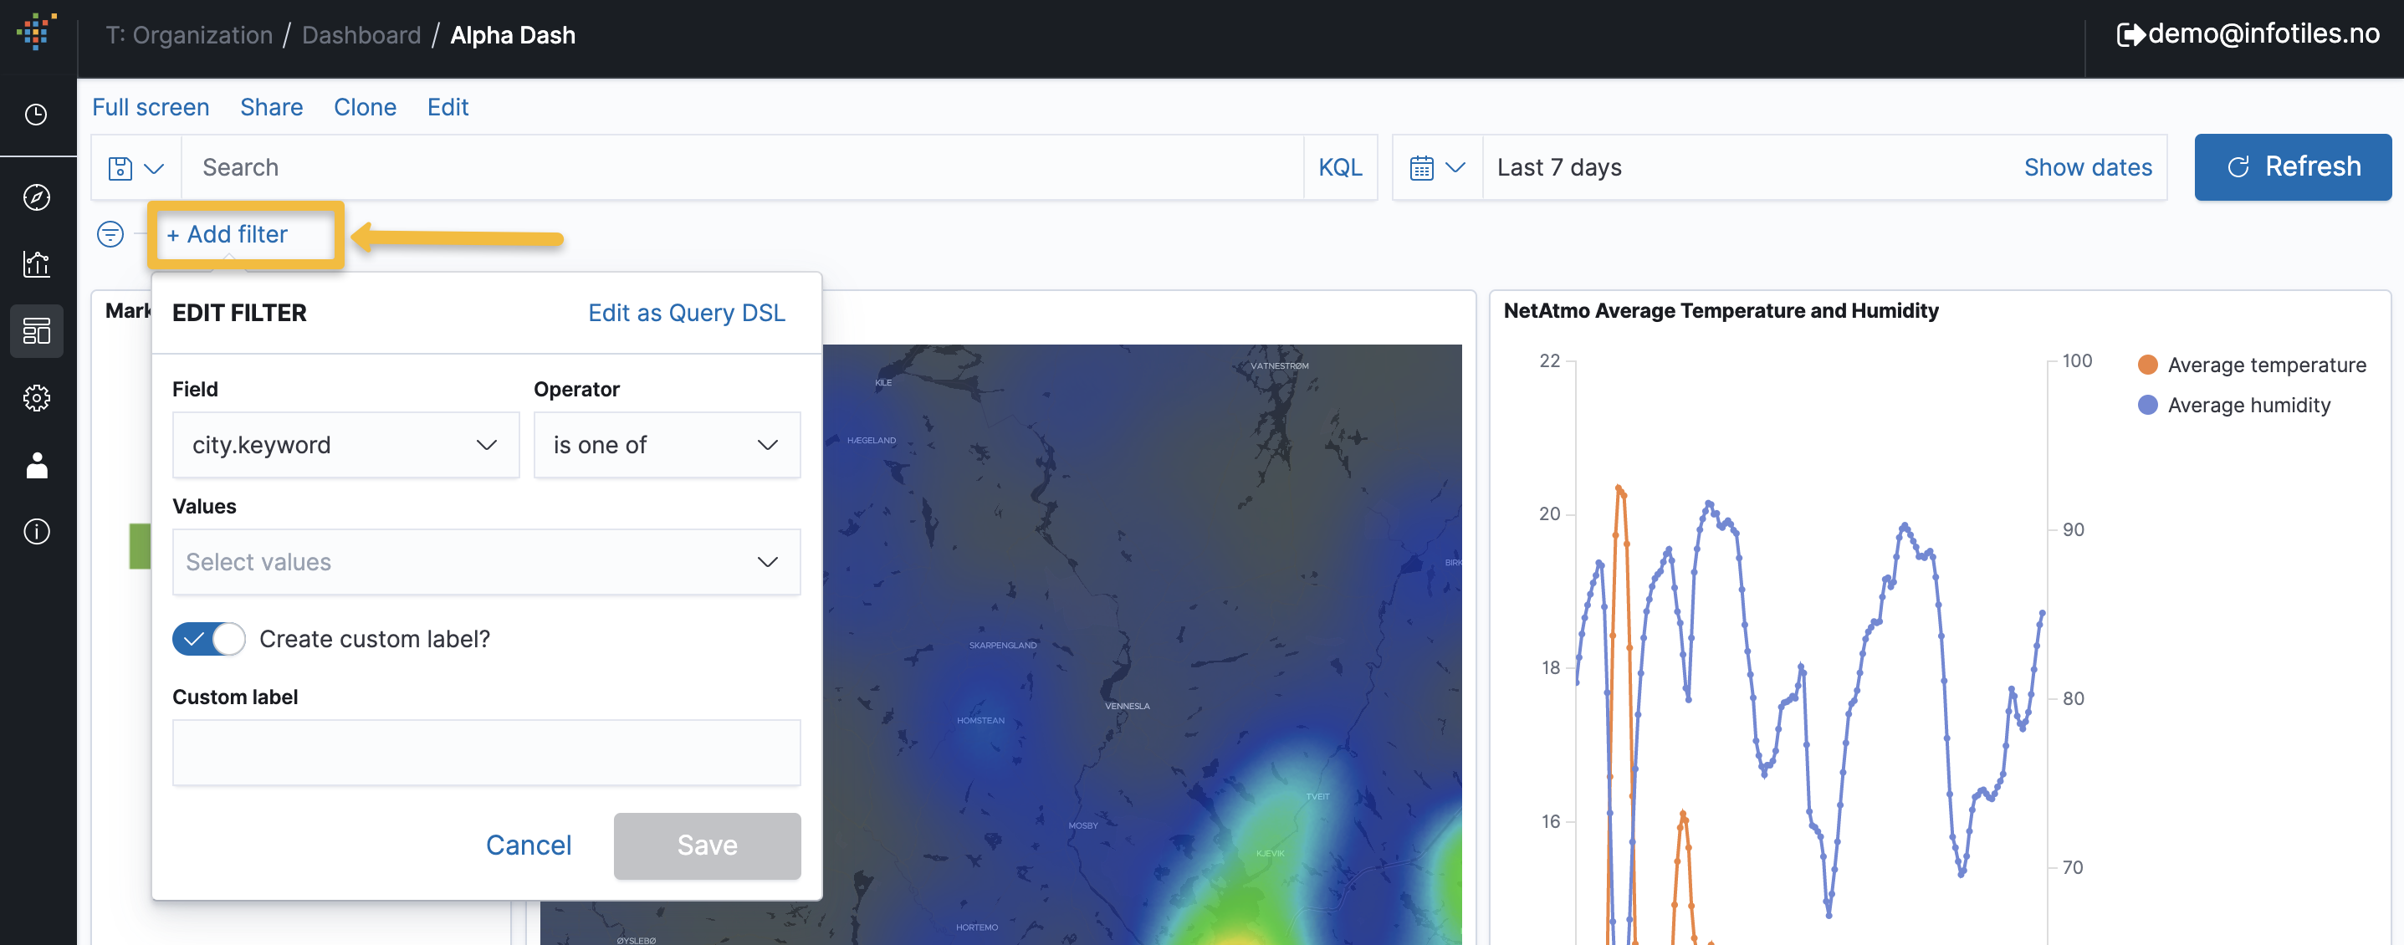
Task: Click Alpha Dash breadcrumb title
Action: [x=513, y=35]
